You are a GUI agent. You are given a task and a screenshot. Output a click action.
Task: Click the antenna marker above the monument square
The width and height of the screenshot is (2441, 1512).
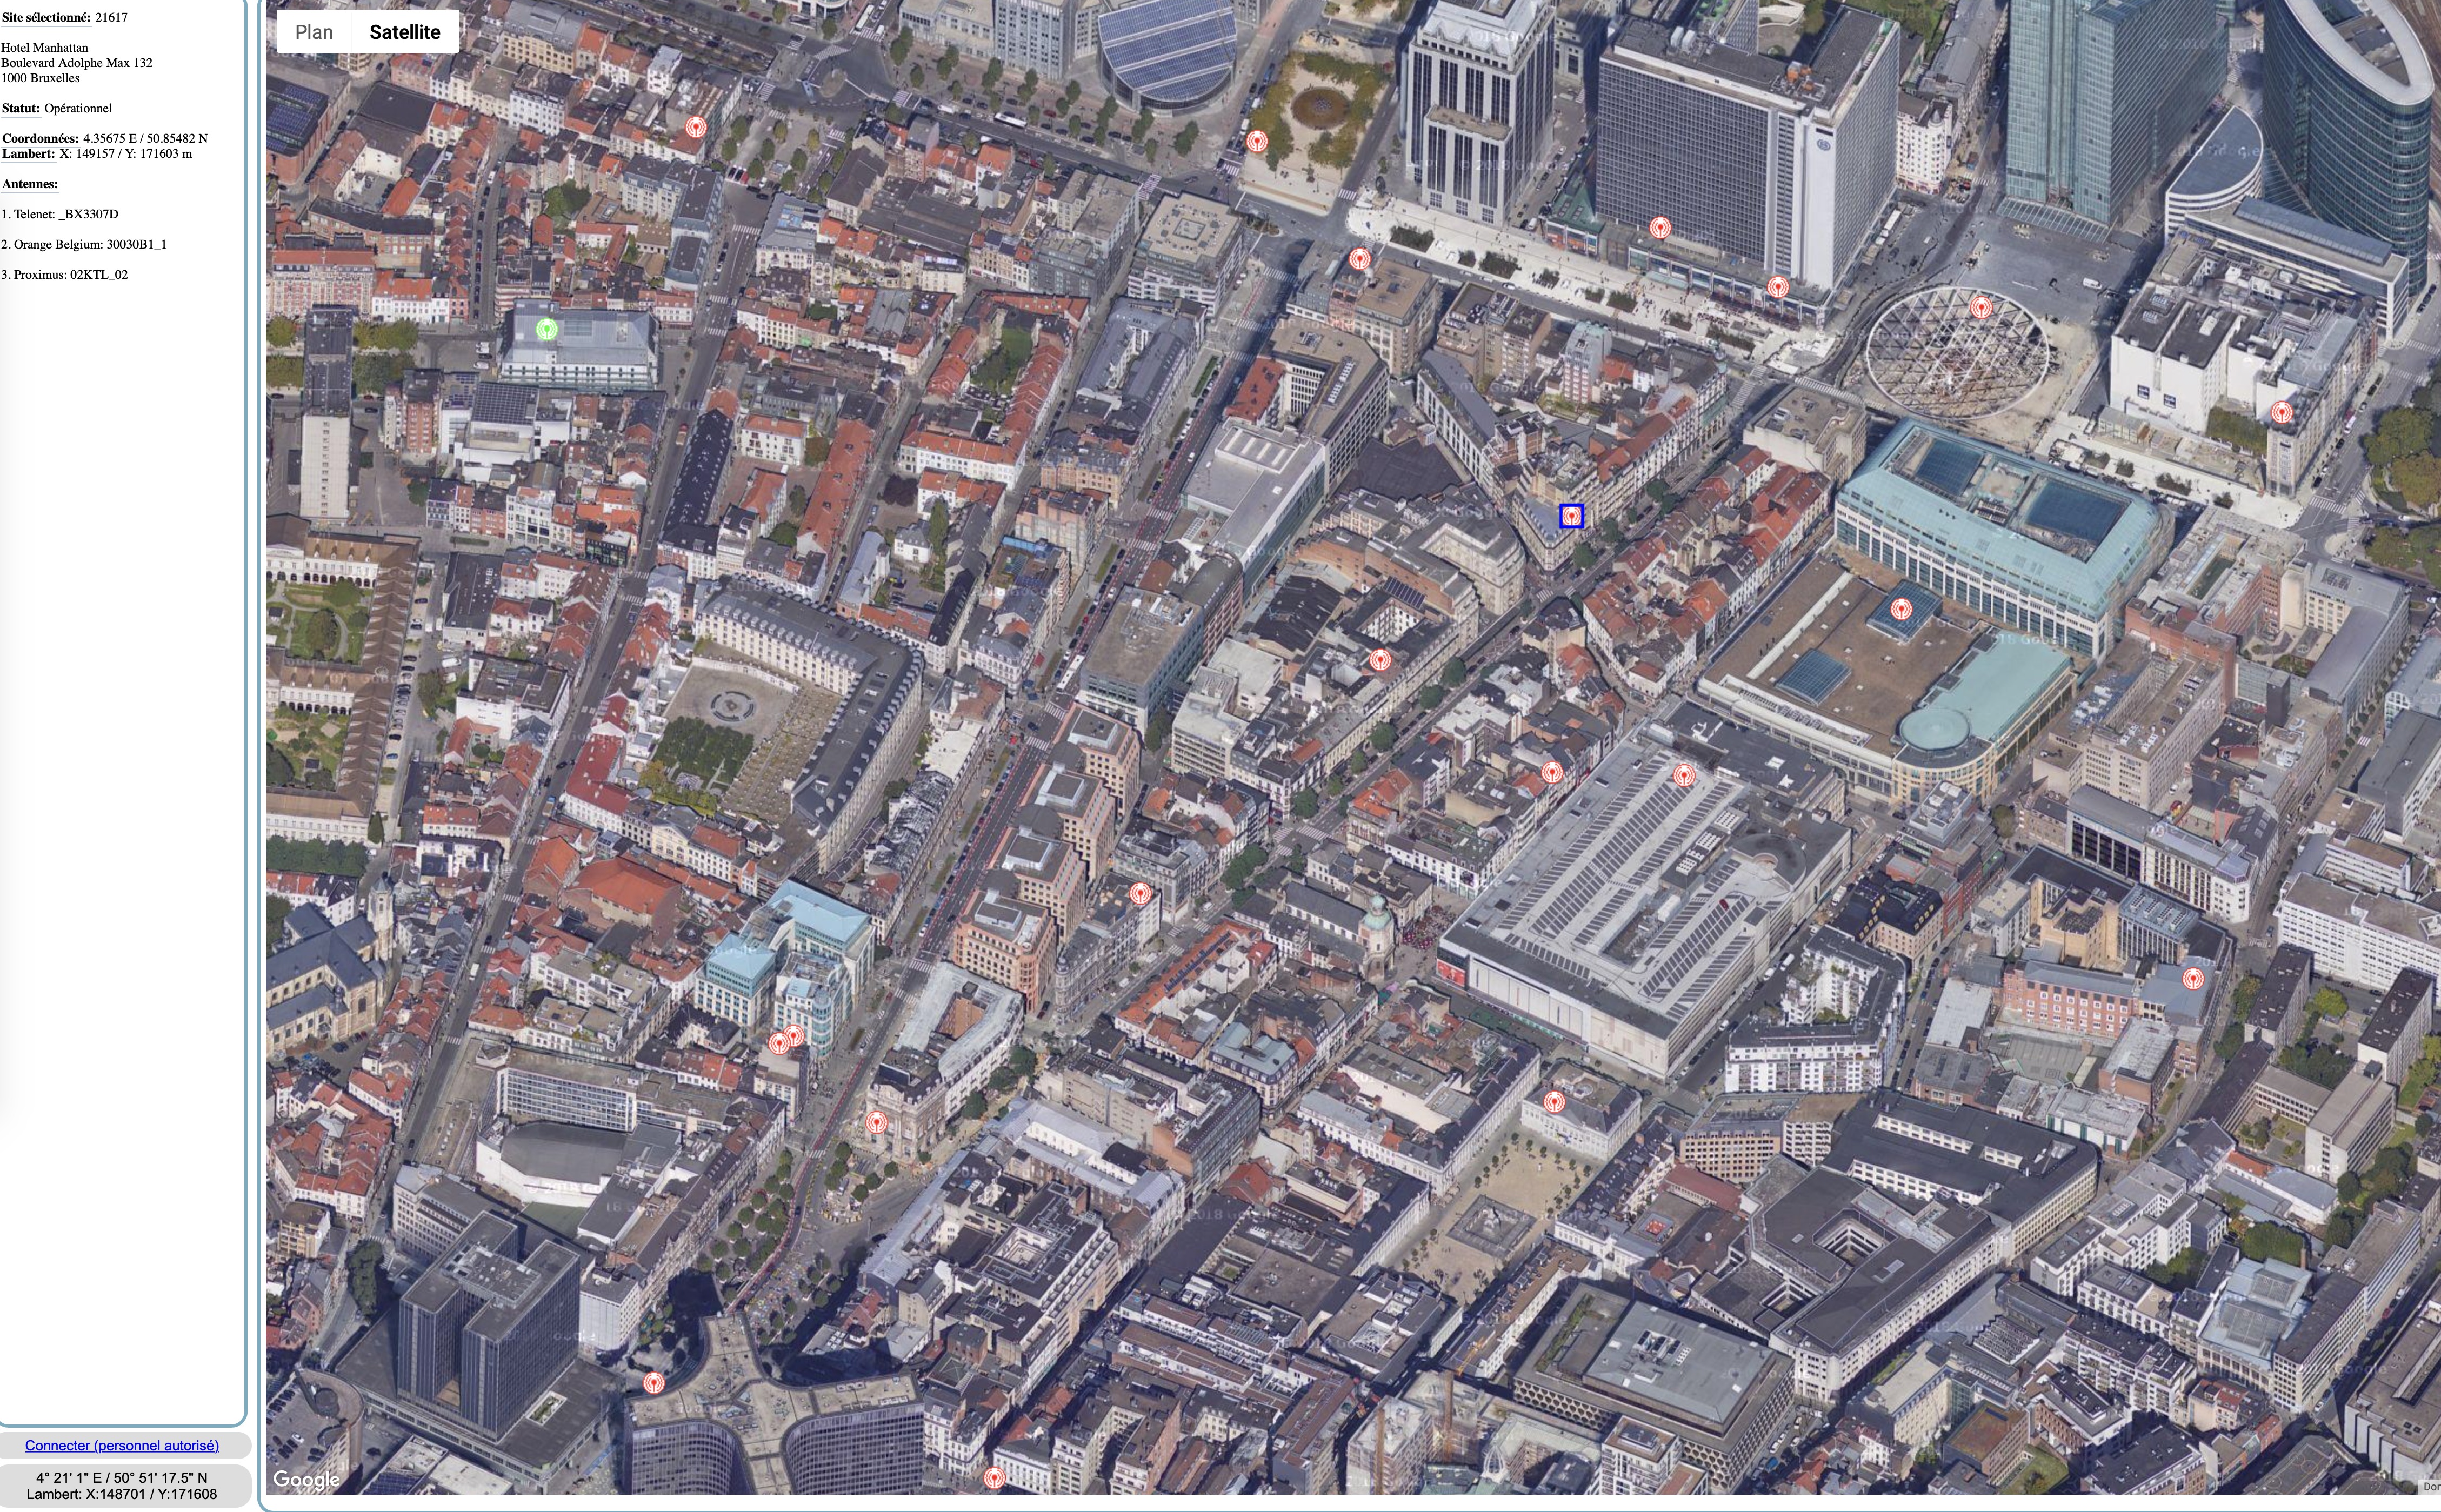tap(1553, 1102)
